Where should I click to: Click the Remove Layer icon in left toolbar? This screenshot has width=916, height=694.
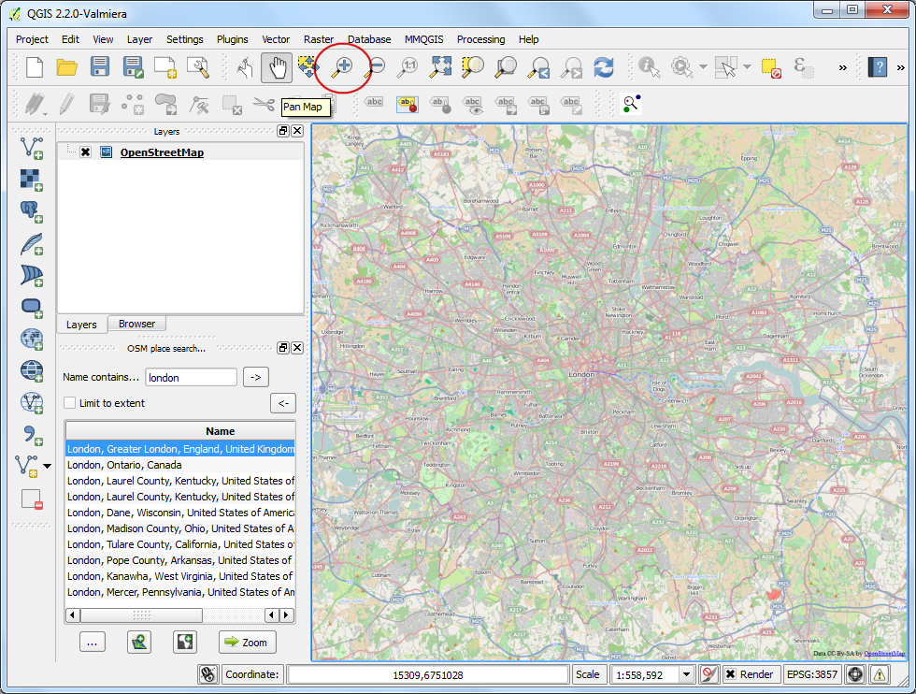pyautogui.click(x=32, y=499)
